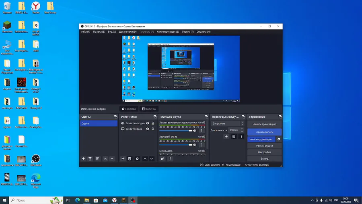Open Справка (H) menu
The width and height of the screenshot is (362, 204).
[204, 32]
